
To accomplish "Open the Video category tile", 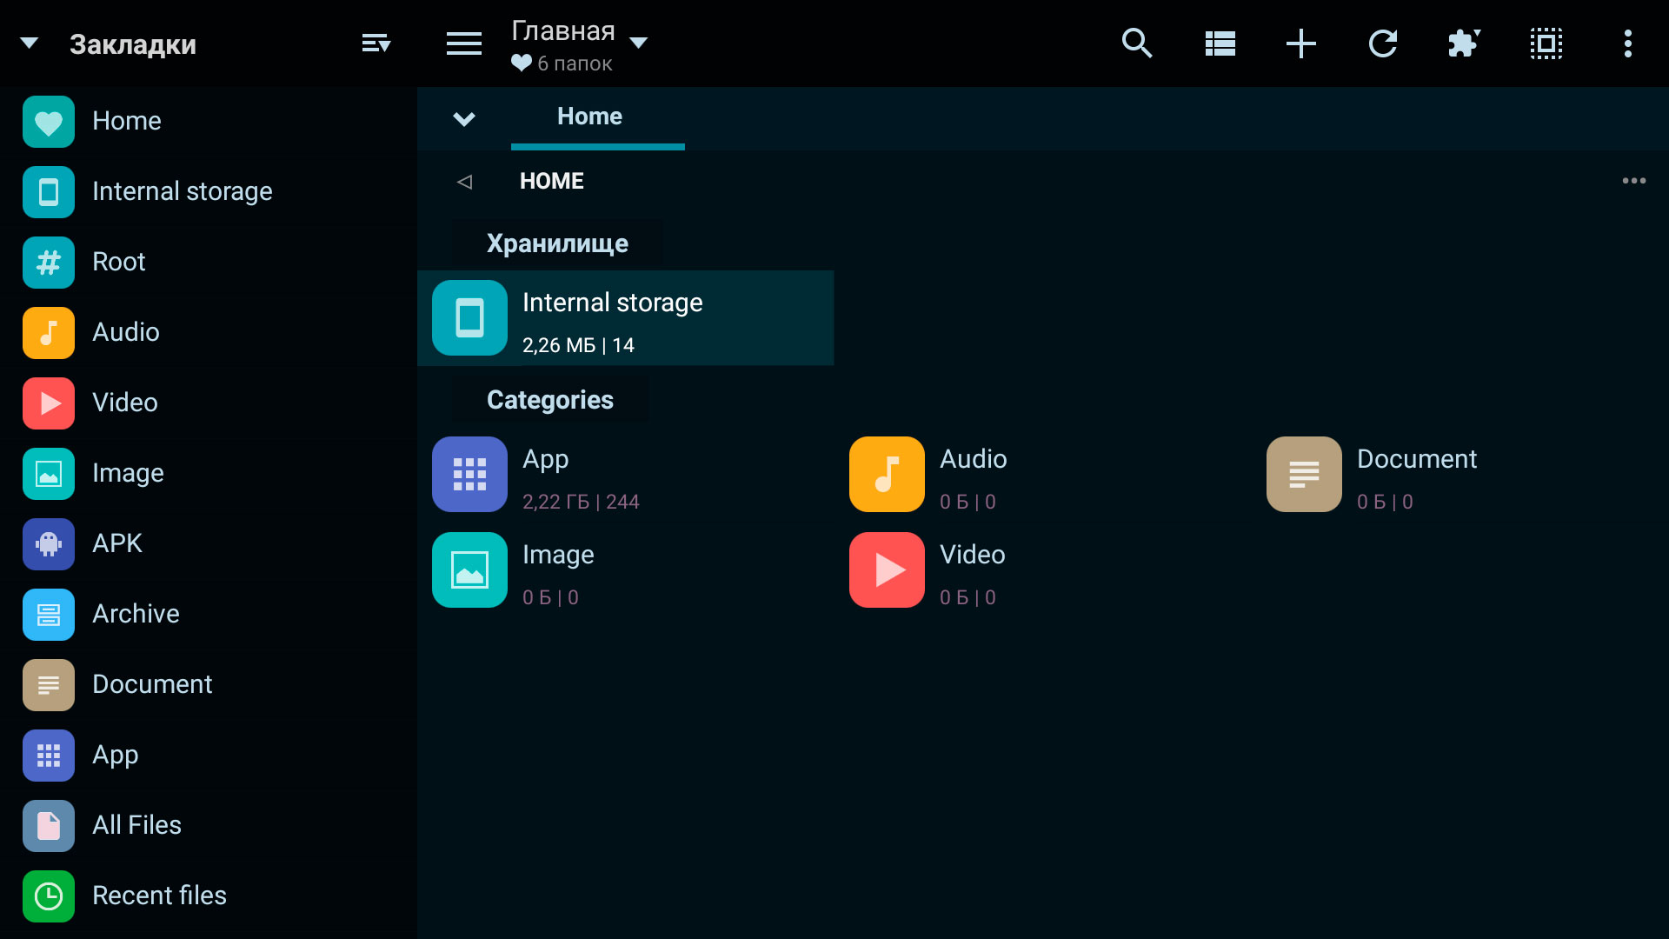I will (1043, 570).
